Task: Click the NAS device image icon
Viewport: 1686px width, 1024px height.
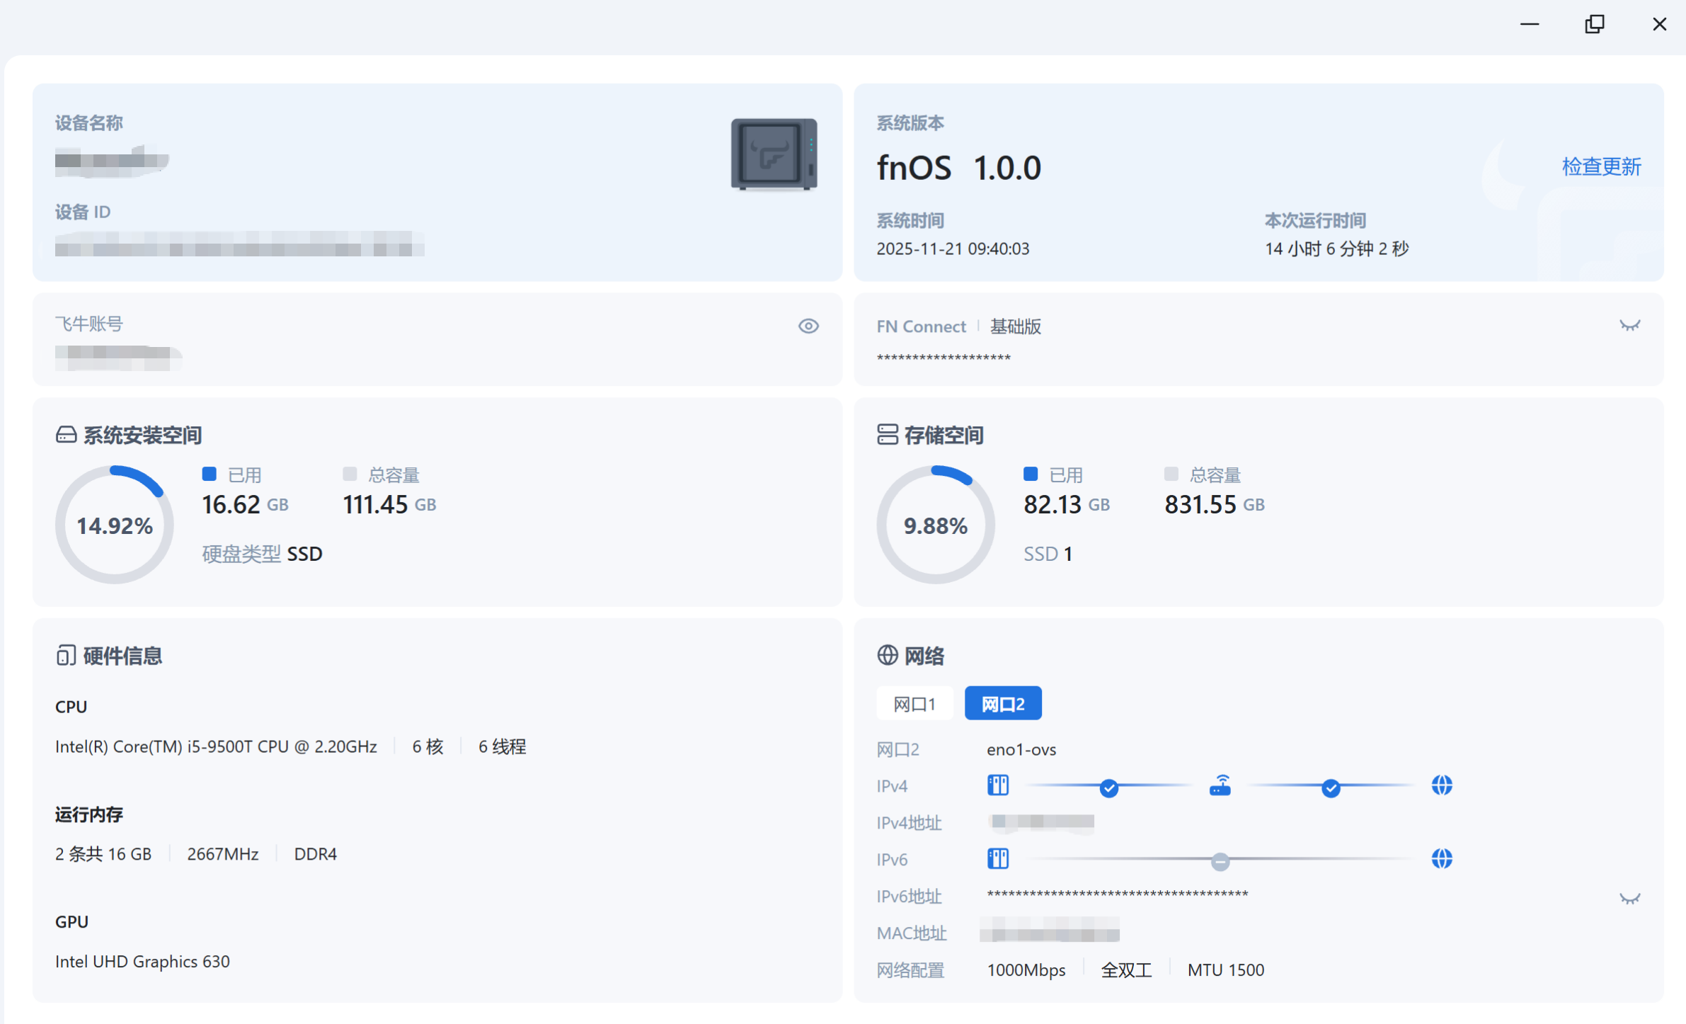Action: tap(774, 154)
